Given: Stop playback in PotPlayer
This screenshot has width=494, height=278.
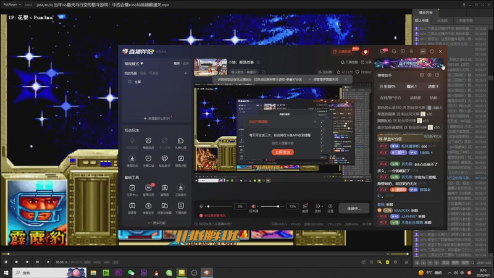Looking at the screenshot, I should click(x=17, y=262).
